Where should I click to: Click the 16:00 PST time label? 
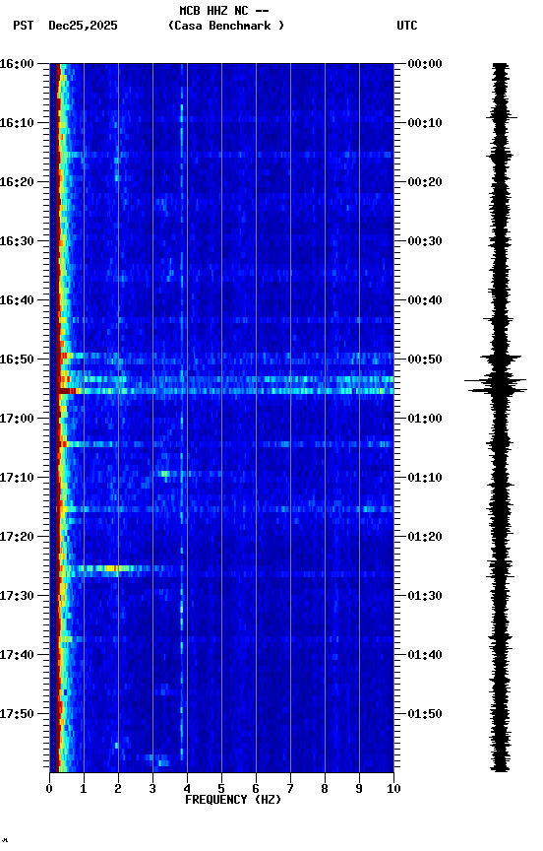(17, 64)
